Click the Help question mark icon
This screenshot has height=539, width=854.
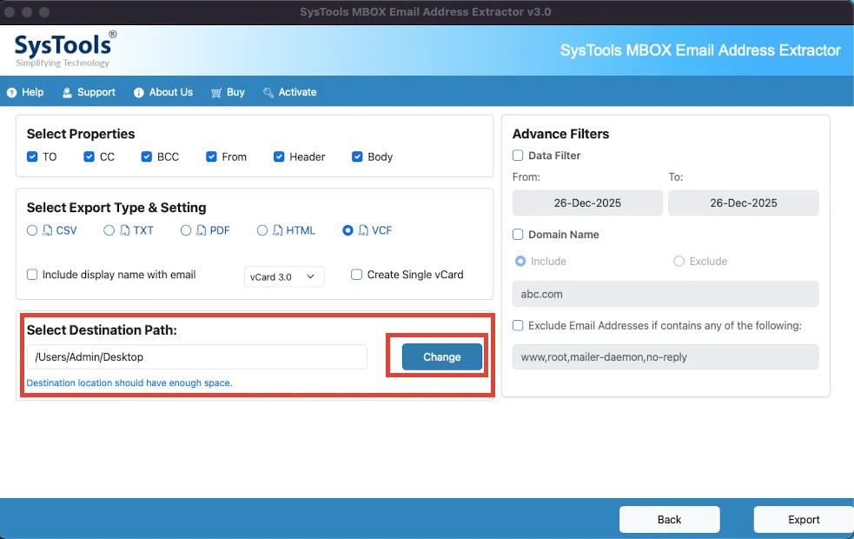[11, 93]
